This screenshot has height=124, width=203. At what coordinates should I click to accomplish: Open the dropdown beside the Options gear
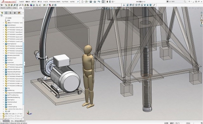pyautogui.click(x=115, y=2)
